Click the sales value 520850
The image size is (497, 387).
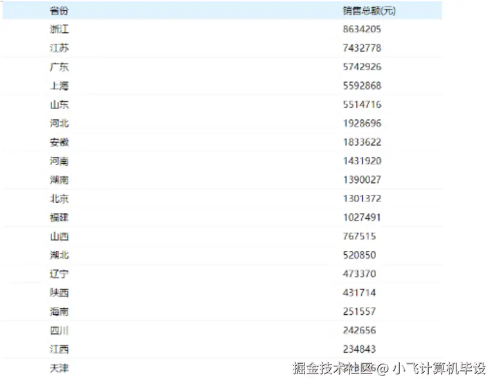pos(359,255)
